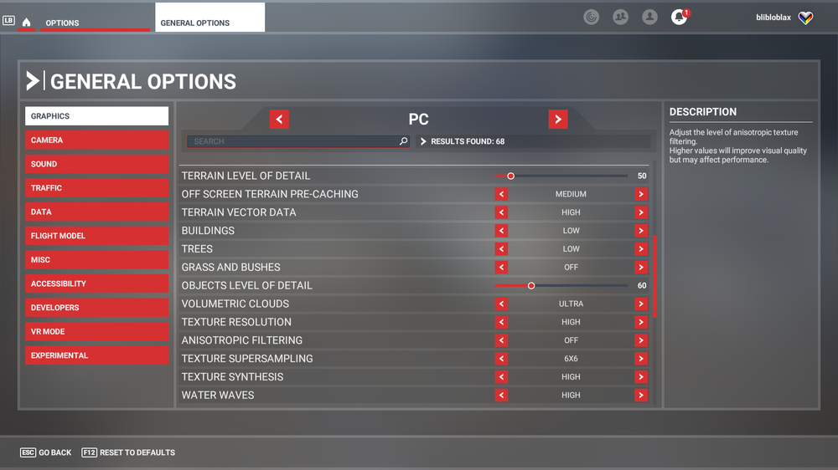Turn on Grass and Bushes via right arrow
This screenshot has height=470, width=838.
click(641, 268)
